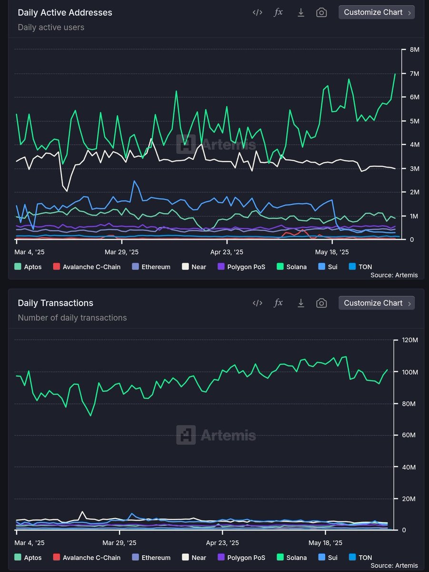
Task: Open embed code icon on Daily Active Addresses
Action: pyautogui.click(x=257, y=12)
